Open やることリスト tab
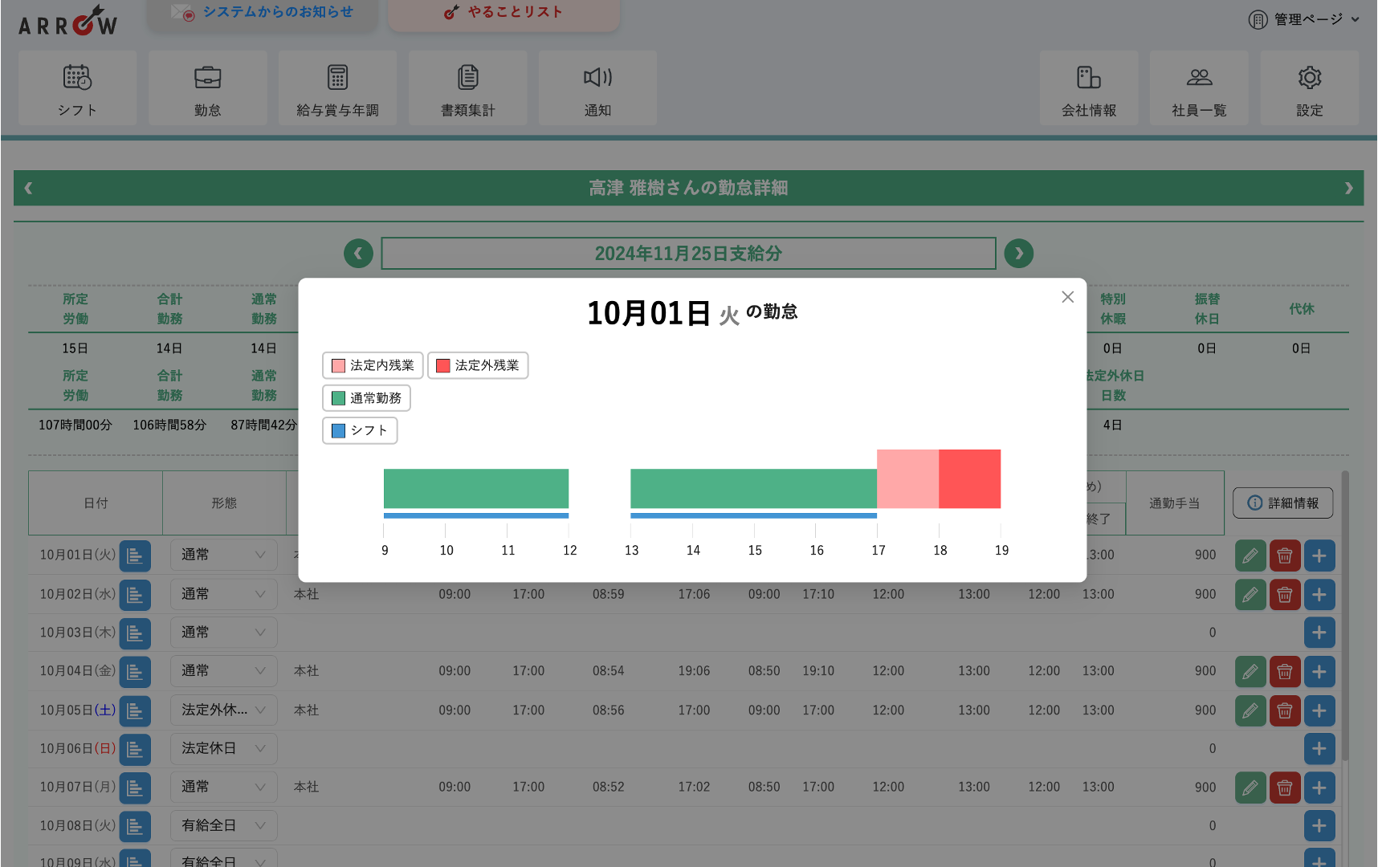The width and height of the screenshot is (1378, 867). click(504, 14)
